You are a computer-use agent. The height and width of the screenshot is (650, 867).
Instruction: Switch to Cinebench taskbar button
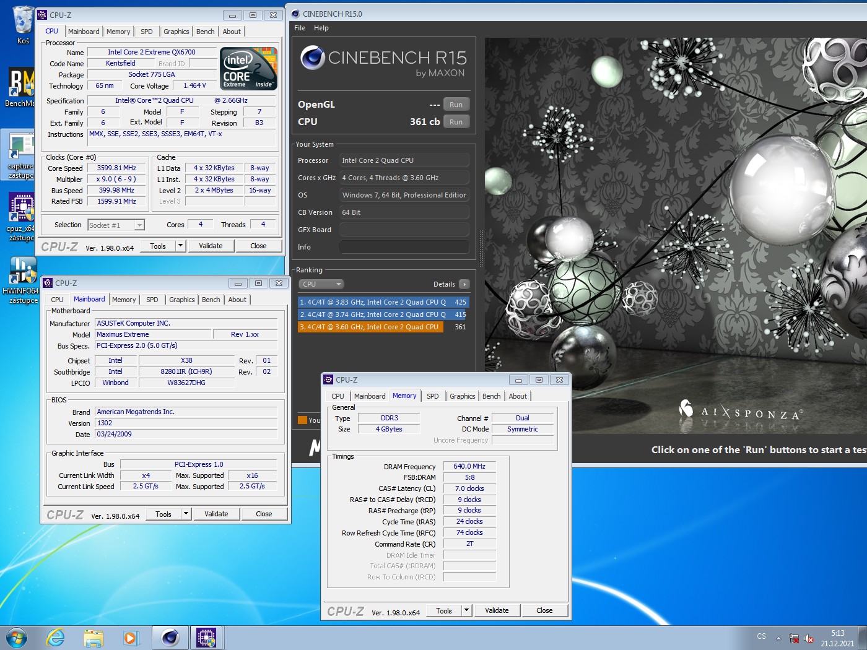(x=170, y=638)
